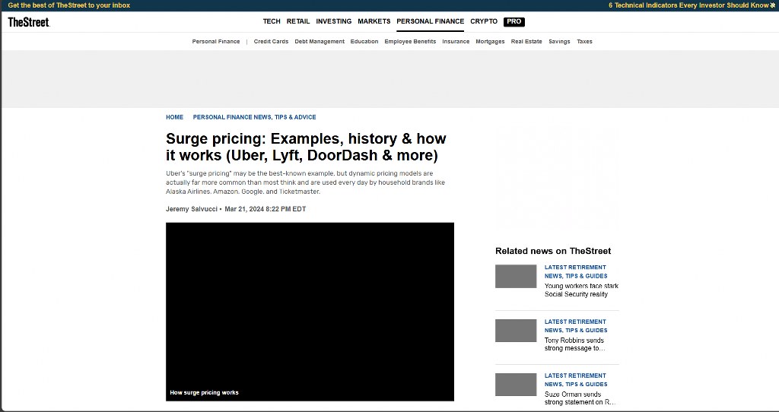This screenshot has width=779, height=412.
Task: Open the Real Estate submenu link
Action: coord(526,42)
